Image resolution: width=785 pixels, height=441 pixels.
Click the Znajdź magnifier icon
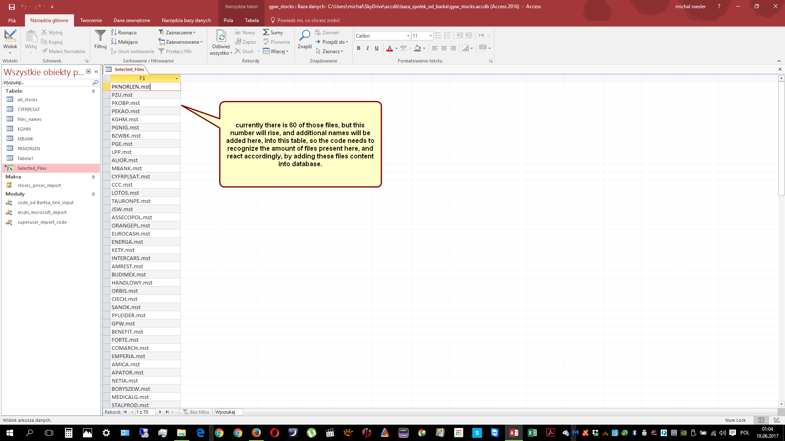coord(305,36)
